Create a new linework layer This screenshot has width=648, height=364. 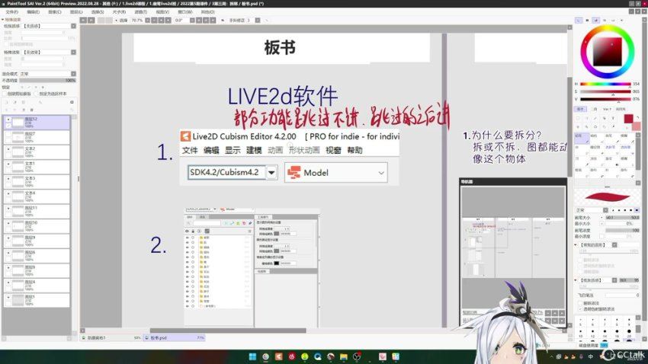click(15, 102)
